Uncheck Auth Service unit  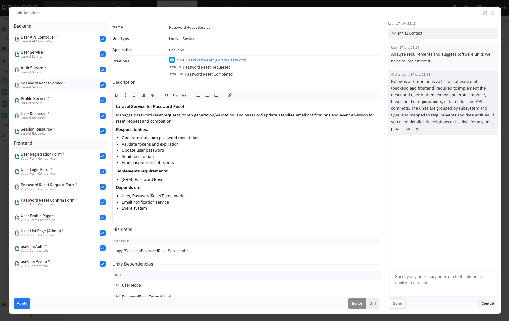point(103,70)
